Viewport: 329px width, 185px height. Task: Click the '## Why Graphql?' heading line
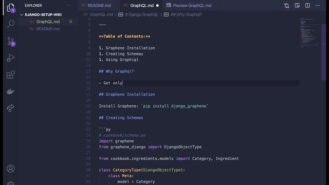tap(117, 71)
